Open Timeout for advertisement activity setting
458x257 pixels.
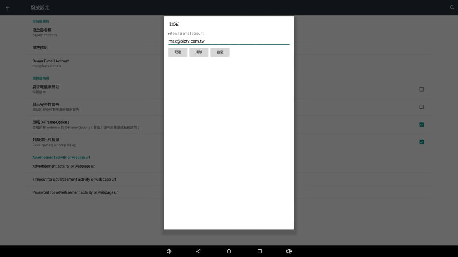pos(74,179)
